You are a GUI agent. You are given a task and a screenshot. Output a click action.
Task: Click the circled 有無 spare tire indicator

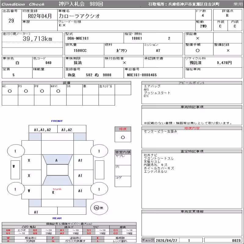99,208
